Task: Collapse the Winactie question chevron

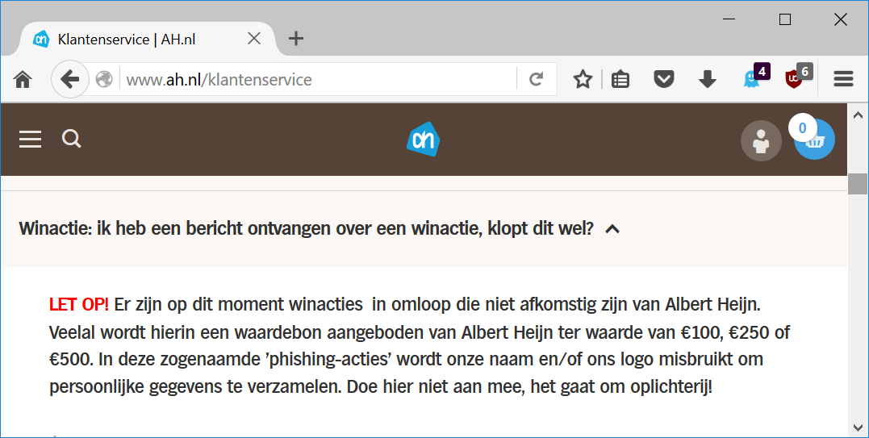Action: [612, 229]
